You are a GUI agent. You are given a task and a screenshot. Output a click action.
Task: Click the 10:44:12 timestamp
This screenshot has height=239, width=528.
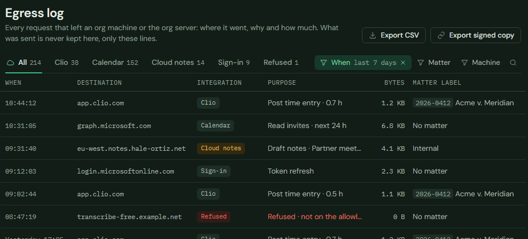click(21, 103)
